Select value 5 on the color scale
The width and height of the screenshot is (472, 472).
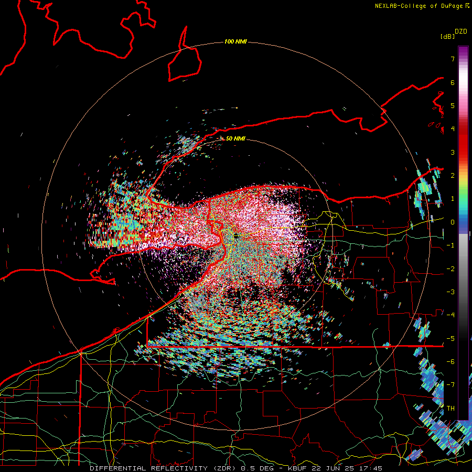(453, 105)
